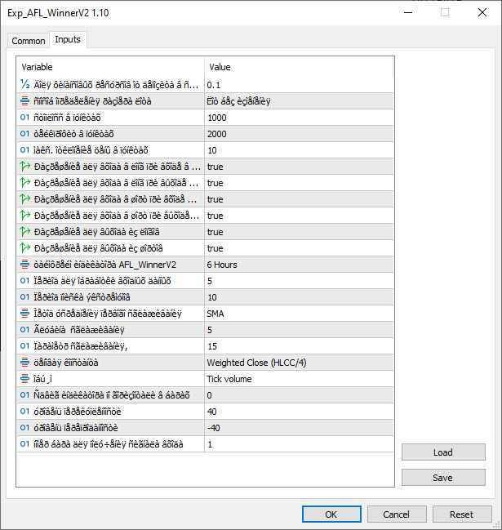
Task: Toggle the last boolean true value in list
Action: 215,248
